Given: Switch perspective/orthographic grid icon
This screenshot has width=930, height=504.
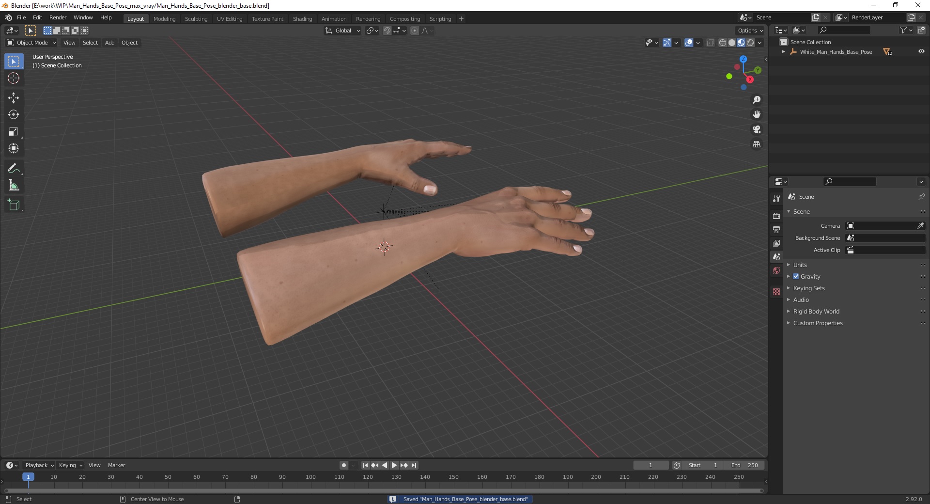Looking at the screenshot, I should point(757,144).
